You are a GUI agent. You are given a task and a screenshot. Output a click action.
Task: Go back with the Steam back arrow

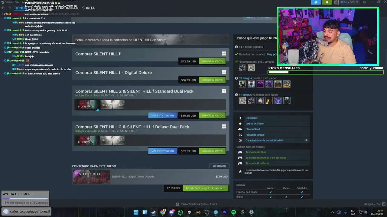3,8
